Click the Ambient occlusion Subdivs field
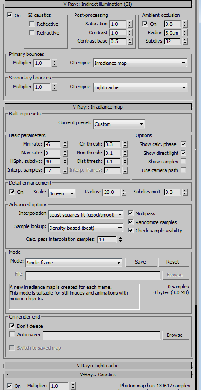201x390 pixels. point(173,41)
